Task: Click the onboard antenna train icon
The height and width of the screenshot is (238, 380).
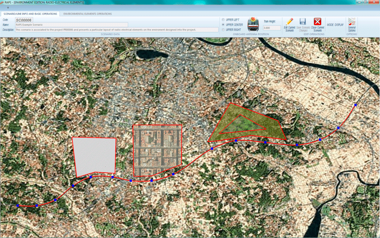Action: point(253,24)
